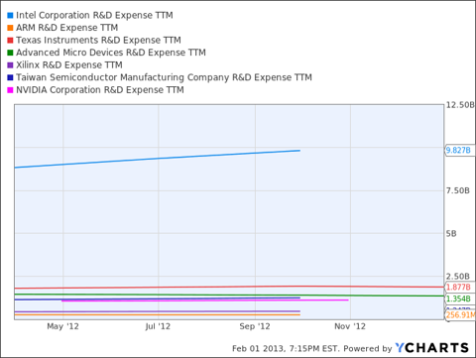
Task: Click the red Texas Instruments line on chart
Action: pyautogui.click(x=229, y=287)
